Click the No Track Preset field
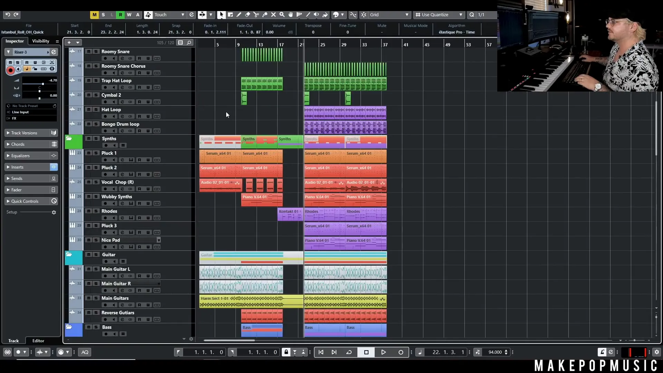 pos(31,106)
